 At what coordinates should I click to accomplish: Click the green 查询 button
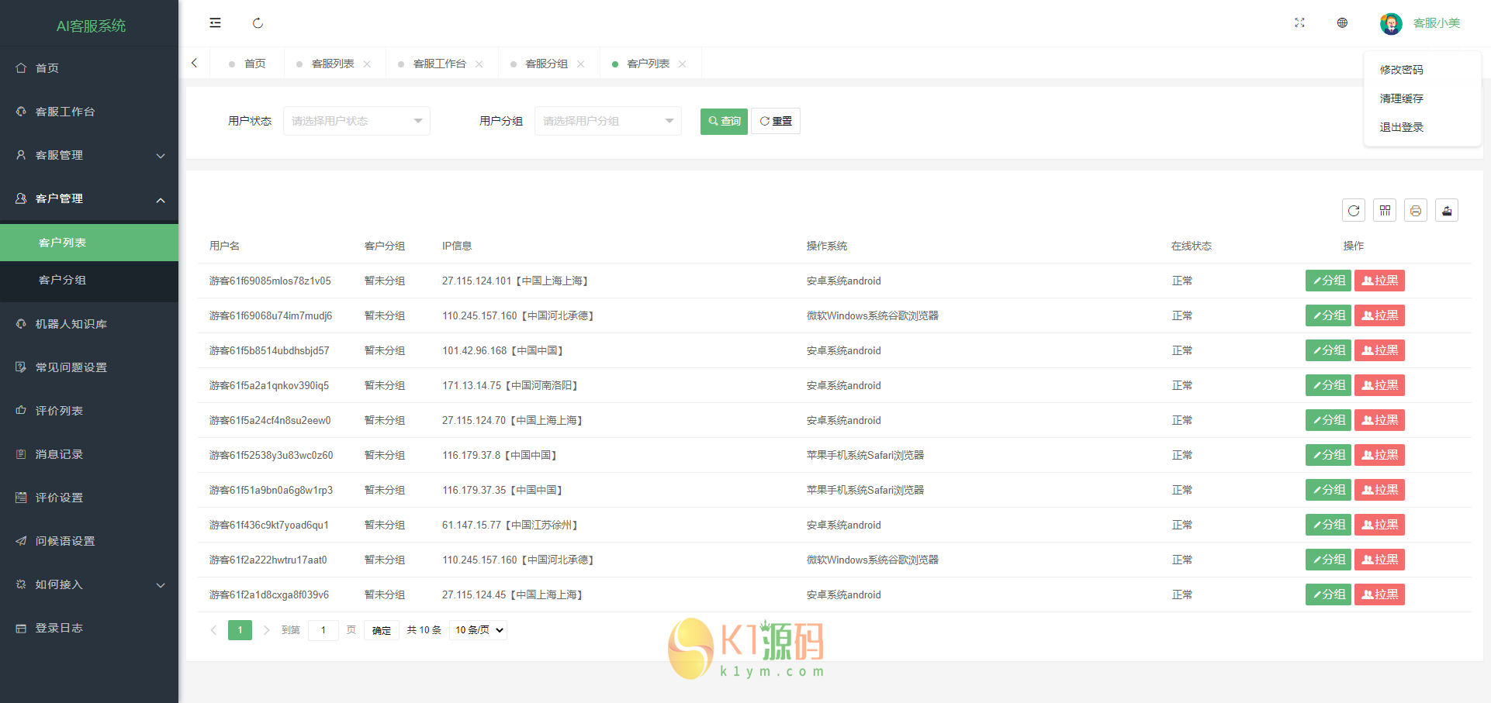point(724,121)
